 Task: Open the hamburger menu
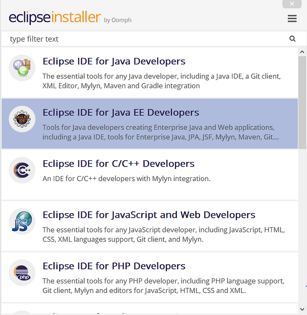pos(292,18)
